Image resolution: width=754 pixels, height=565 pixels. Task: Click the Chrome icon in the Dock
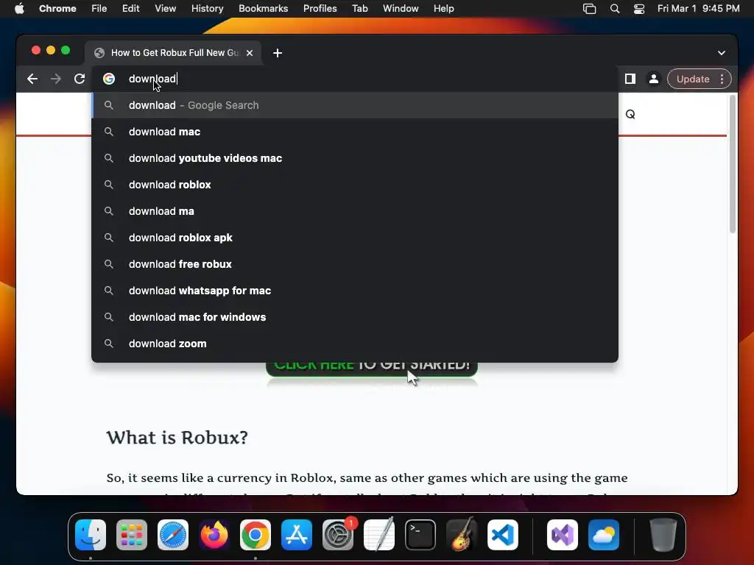256,535
